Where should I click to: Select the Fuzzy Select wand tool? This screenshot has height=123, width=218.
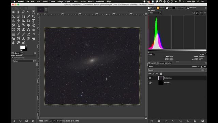click(28, 12)
